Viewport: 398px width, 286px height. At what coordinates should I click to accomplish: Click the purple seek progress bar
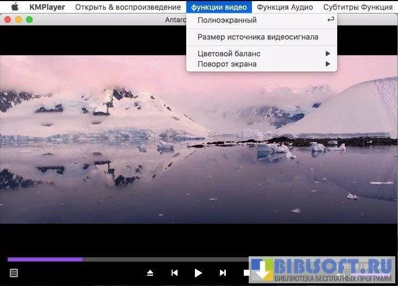[45, 259]
